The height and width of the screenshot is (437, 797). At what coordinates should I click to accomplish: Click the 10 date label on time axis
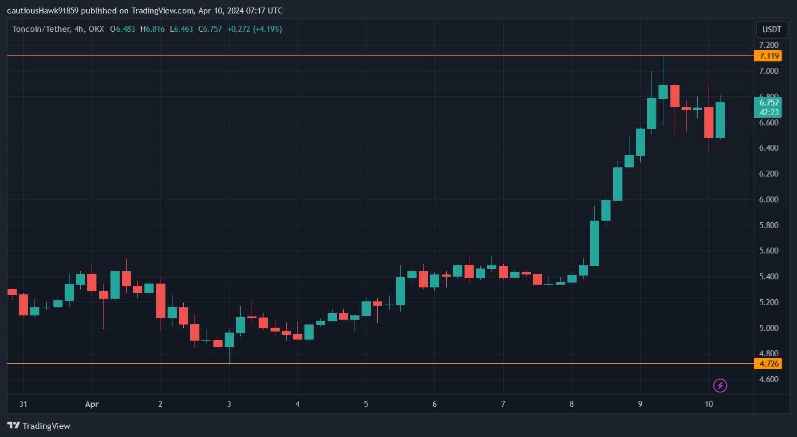click(x=709, y=404)
